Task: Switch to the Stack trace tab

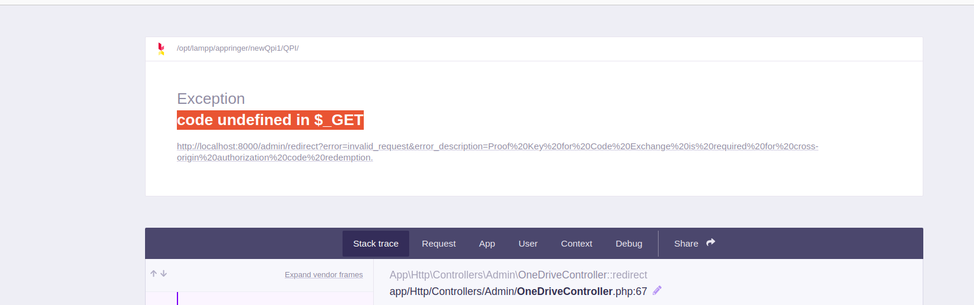Action: 376,244
